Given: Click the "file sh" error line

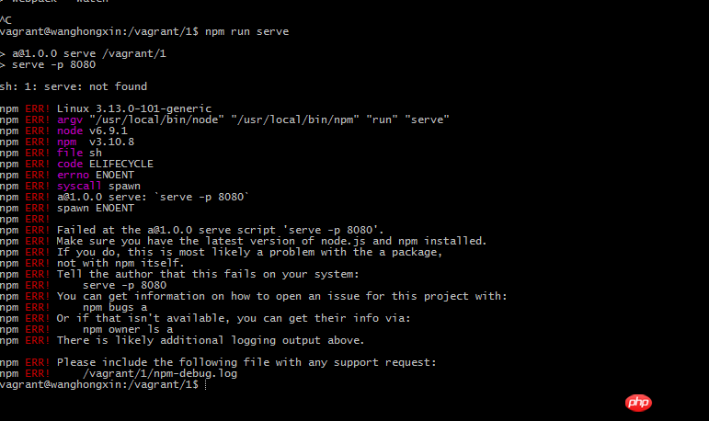Looking at the screenshot, I should (x=75, y=153).
